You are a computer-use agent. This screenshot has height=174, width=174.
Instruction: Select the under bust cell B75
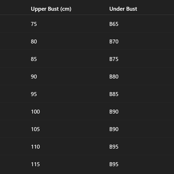pyautogui.click(x=114, y=59)
